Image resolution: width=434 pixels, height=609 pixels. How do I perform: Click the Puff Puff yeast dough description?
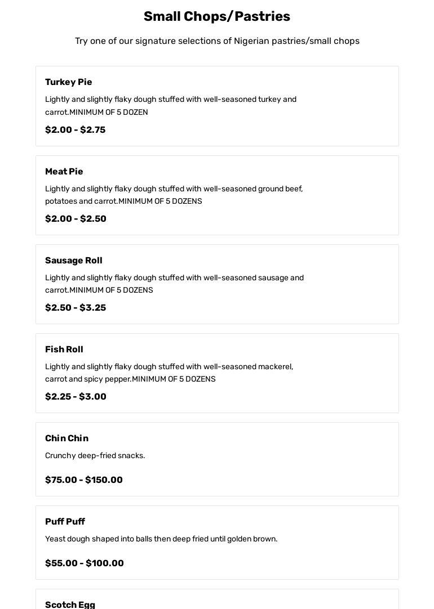[x=161, y=539]
